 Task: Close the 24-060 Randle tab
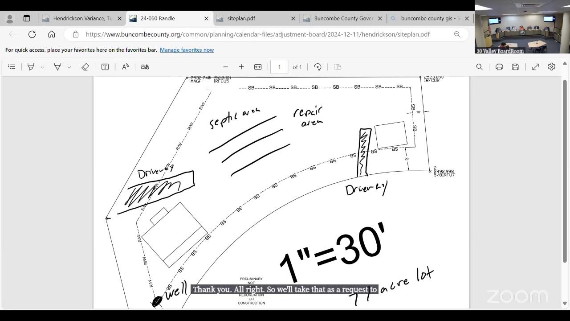click(206, 19)
